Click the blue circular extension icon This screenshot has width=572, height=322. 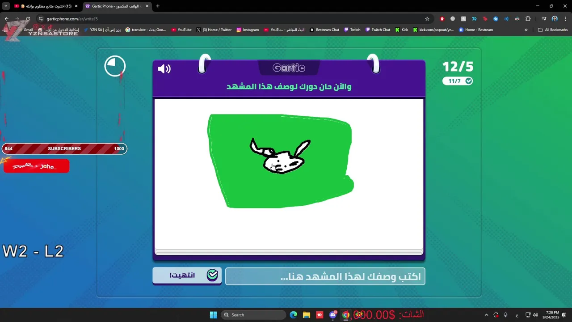tap(496, 19)
